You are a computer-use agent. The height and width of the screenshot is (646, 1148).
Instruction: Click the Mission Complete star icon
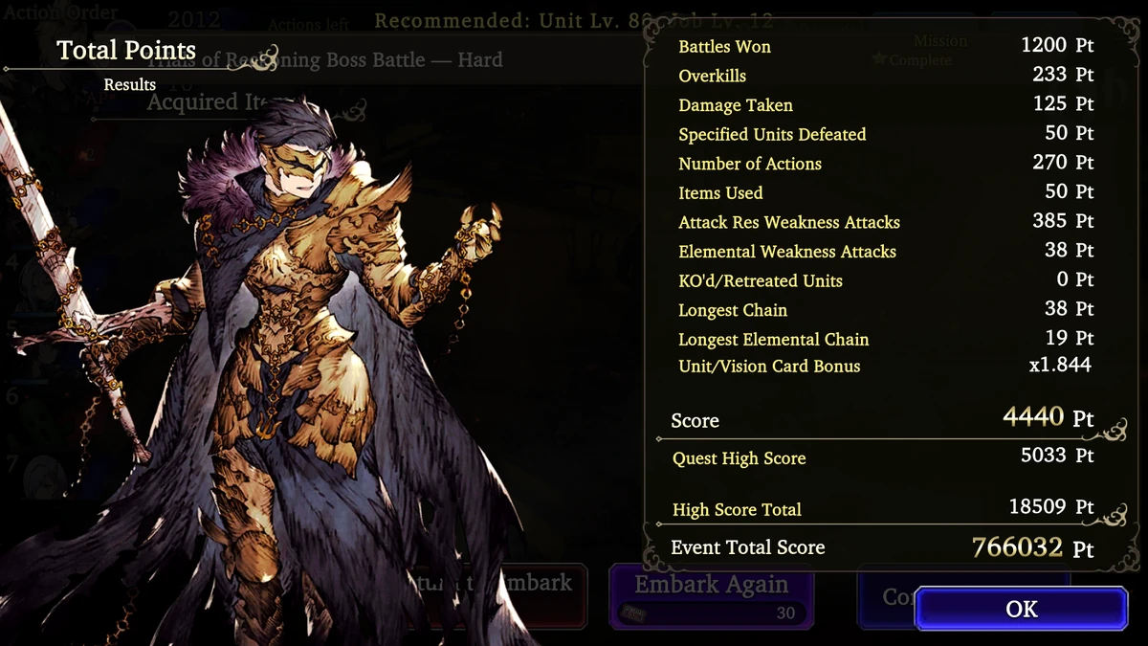click(878, 60)
